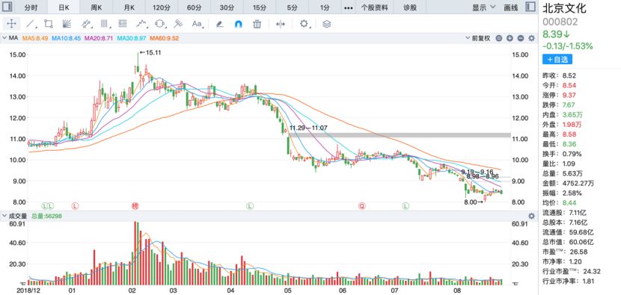The height and width of the screenshot is (295, 621).
Task: Click the +自选 add to watchlist button
Action: point(557,59)
